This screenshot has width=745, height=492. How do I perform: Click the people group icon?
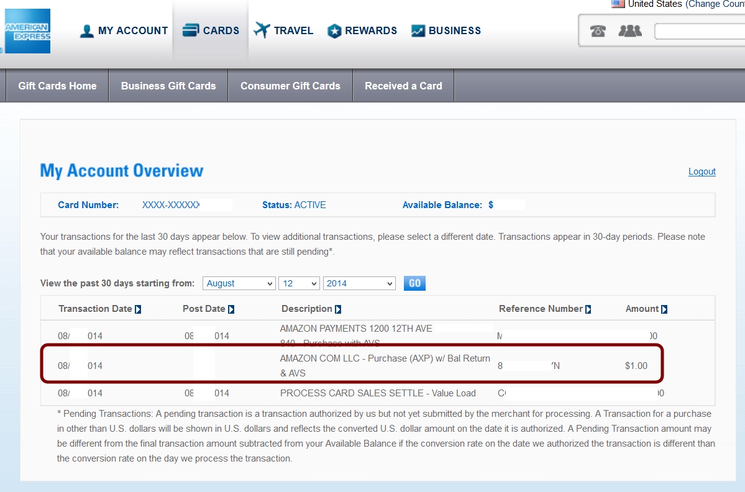click(x=629, y=31)
